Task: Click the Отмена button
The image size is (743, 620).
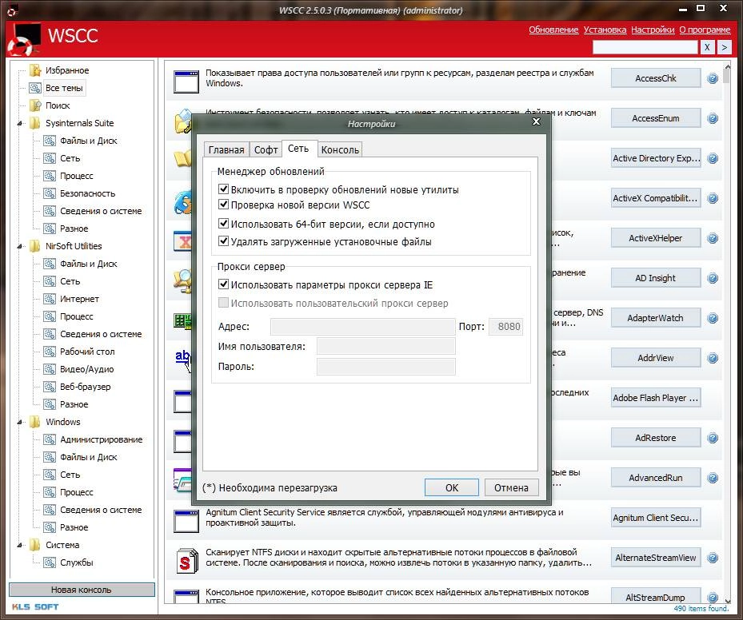Action: click(x=511, y=487)
